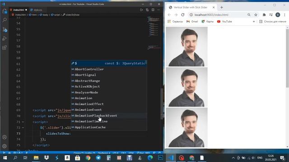Choose the Animation suggestion

coord(109,98)
